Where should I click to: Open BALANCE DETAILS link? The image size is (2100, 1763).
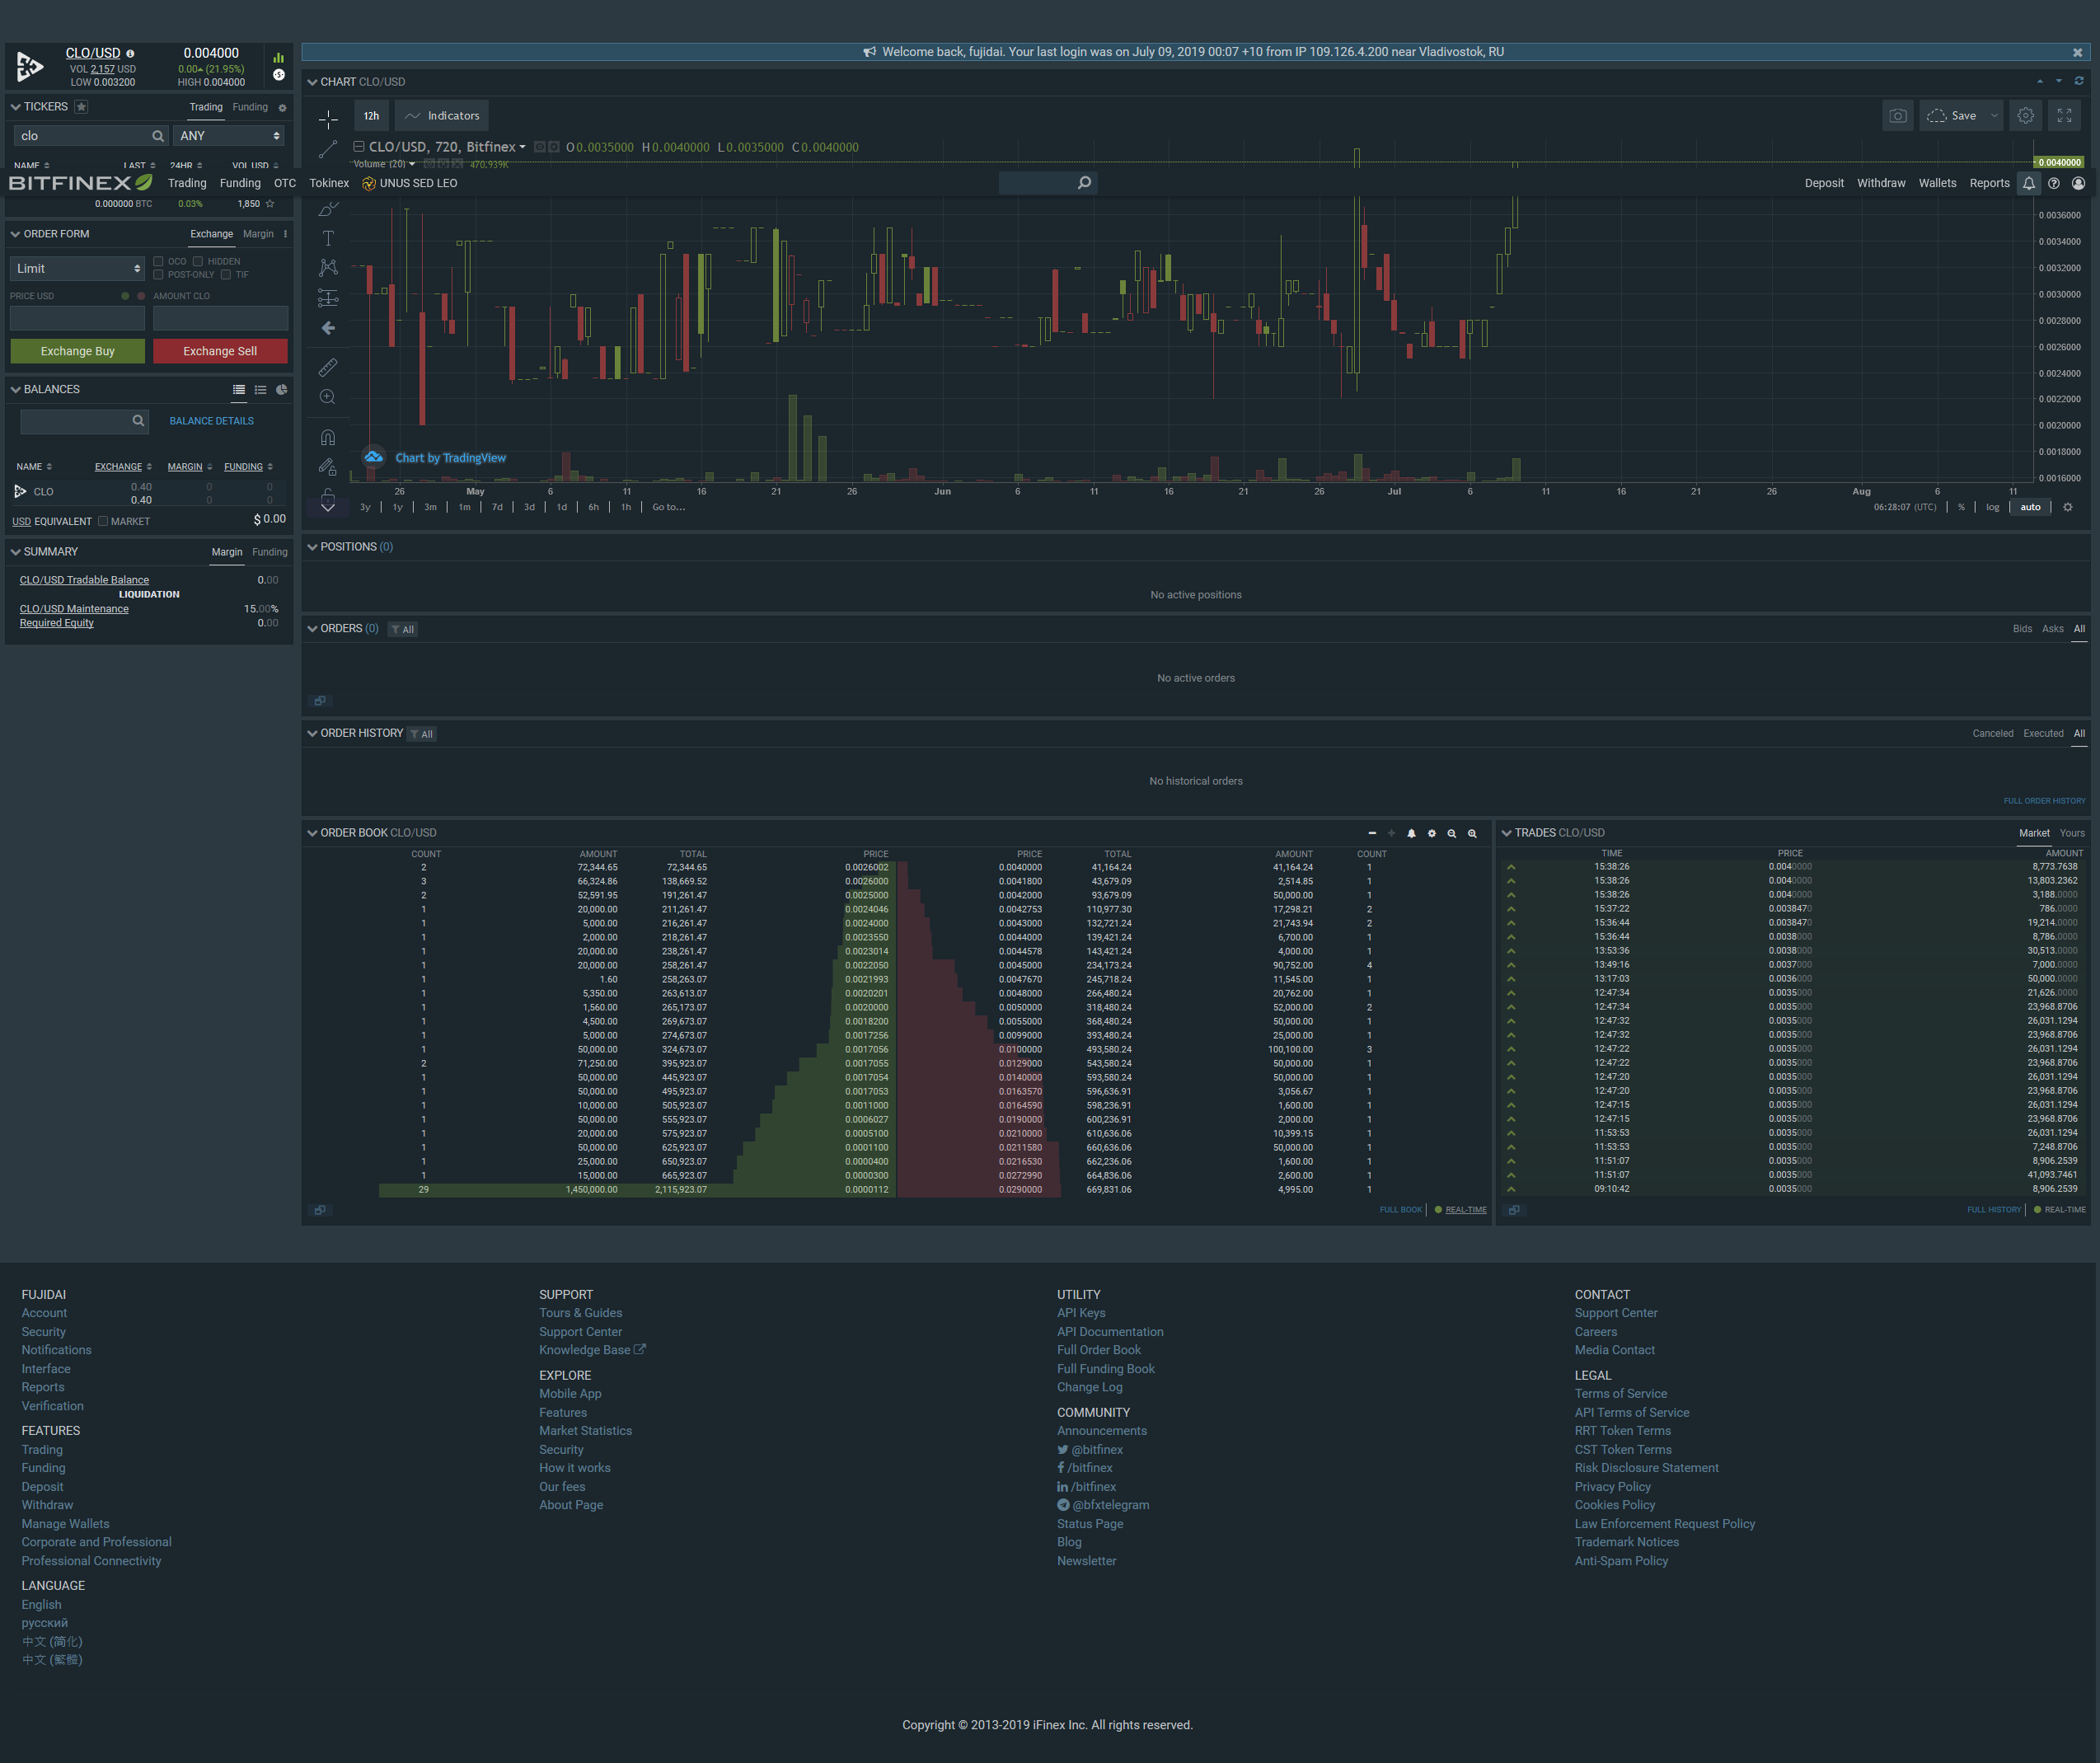pos(211,421)
